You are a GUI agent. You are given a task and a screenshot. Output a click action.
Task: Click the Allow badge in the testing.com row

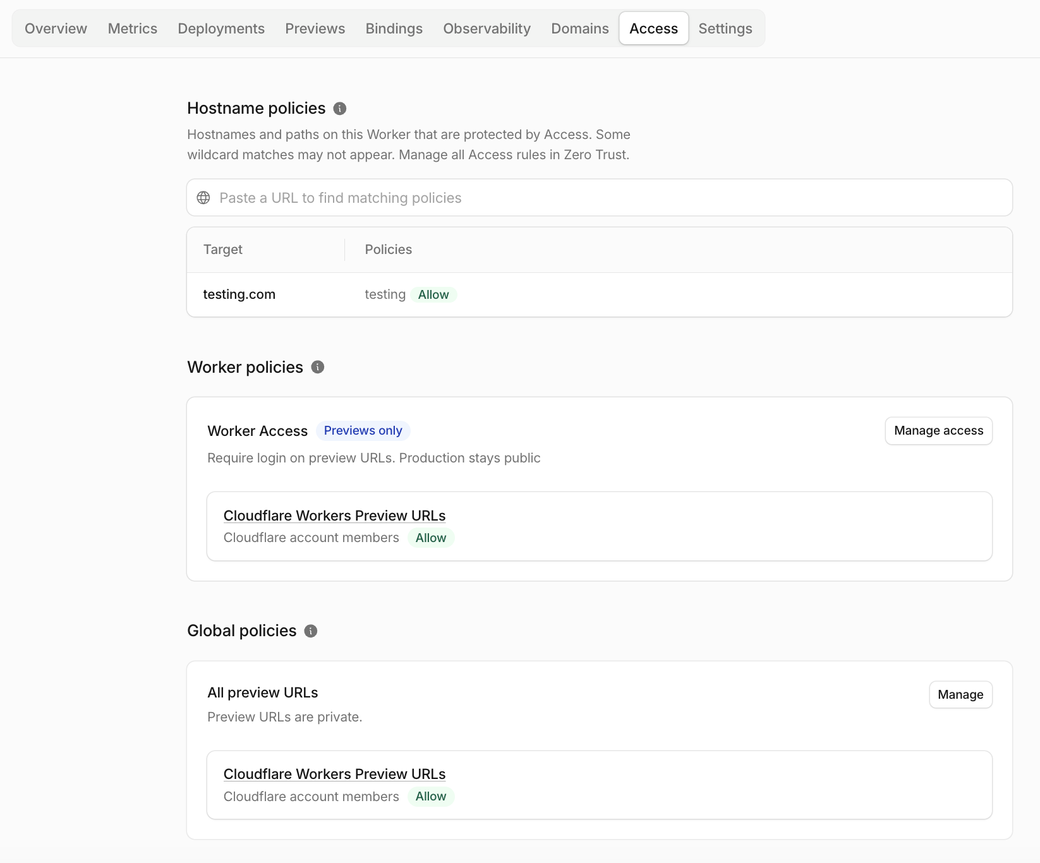coord(433,294)
